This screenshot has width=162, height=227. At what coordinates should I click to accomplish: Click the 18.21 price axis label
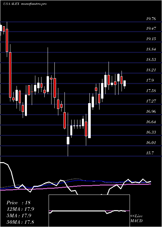tap(151, 70)
